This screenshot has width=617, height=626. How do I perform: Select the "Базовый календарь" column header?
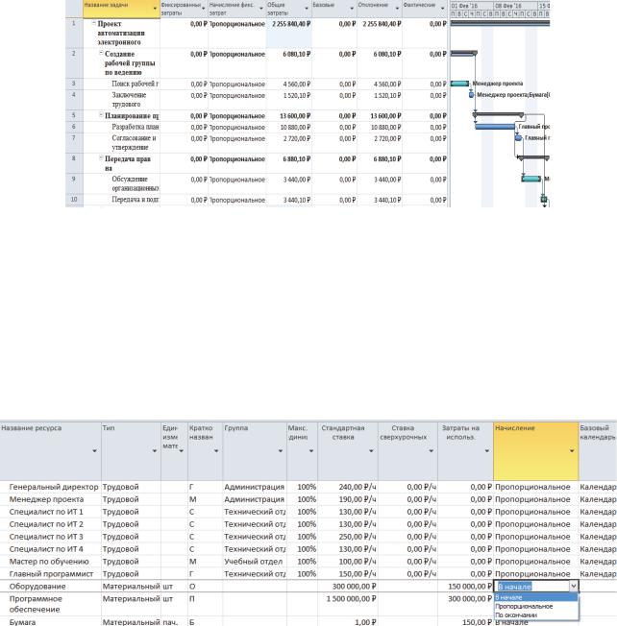598,451
